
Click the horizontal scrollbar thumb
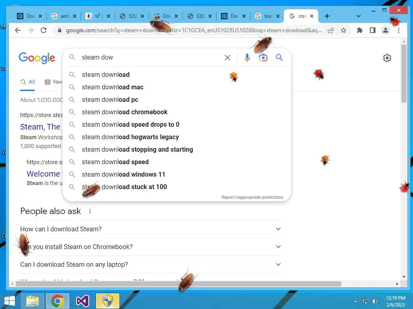coord(178,284)
